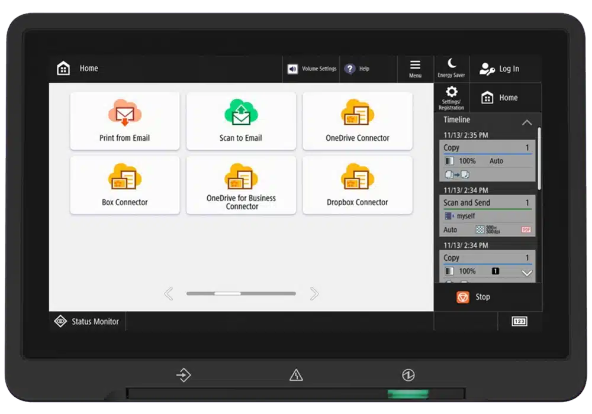Activate Energy Saver mode
Viewport: 592px width, 414px height.
point(452,68)
